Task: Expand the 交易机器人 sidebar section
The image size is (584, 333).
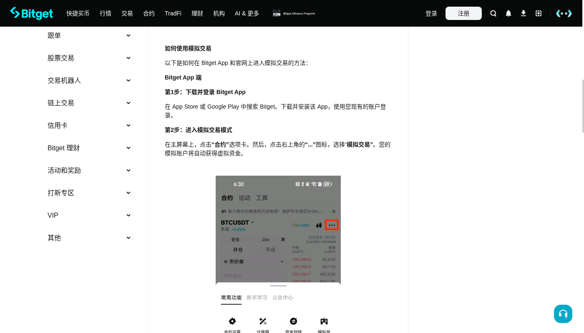Action: 89,80
